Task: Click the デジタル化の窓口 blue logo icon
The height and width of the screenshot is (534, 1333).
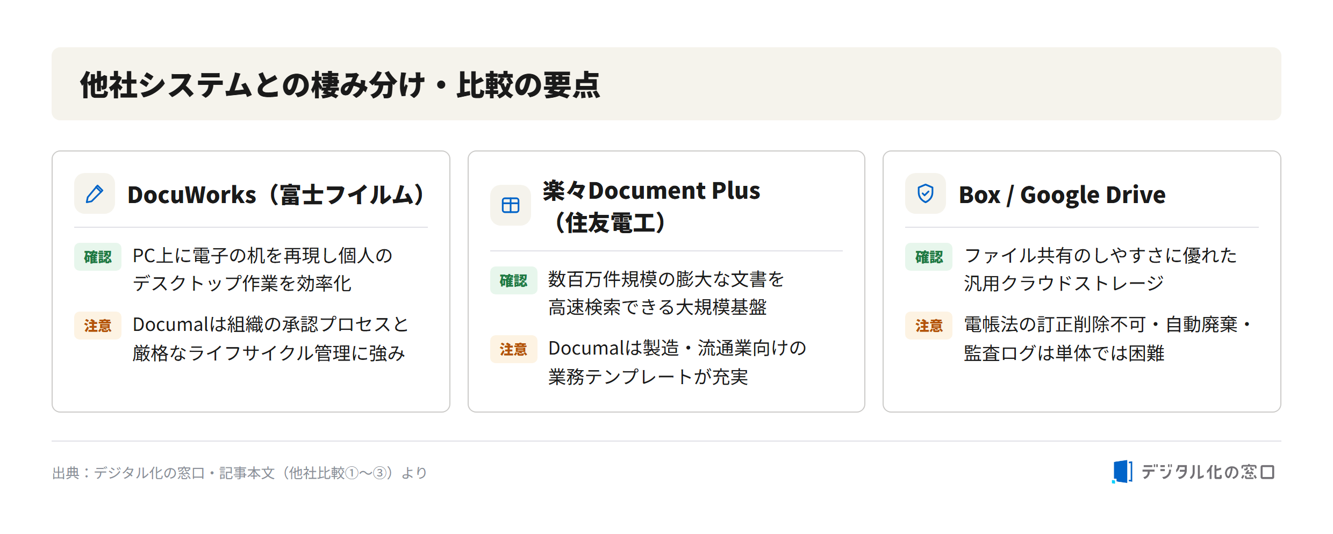Action: tap(1122, 472)
